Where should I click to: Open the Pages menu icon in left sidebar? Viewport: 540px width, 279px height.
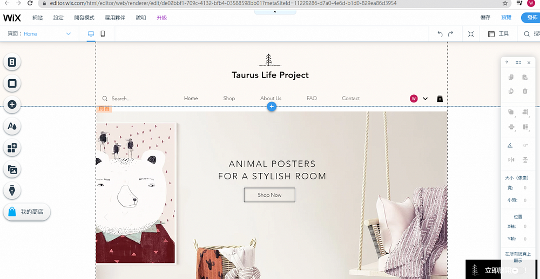point(12,62)
